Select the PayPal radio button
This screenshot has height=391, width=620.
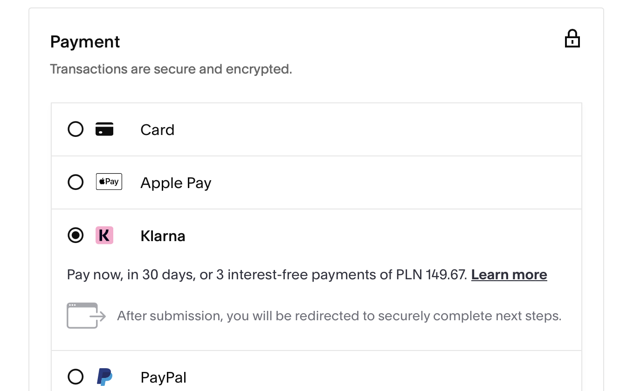(x=76, y=377)
